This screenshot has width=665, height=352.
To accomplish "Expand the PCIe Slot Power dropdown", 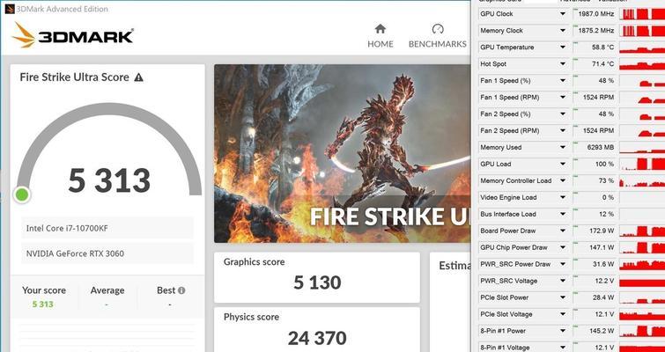I will (563, 297).
